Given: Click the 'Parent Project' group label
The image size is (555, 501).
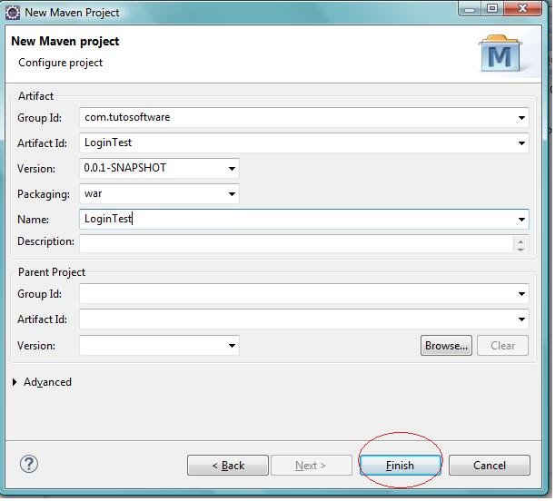Looking at the screenshot, I should coord(52,272).
